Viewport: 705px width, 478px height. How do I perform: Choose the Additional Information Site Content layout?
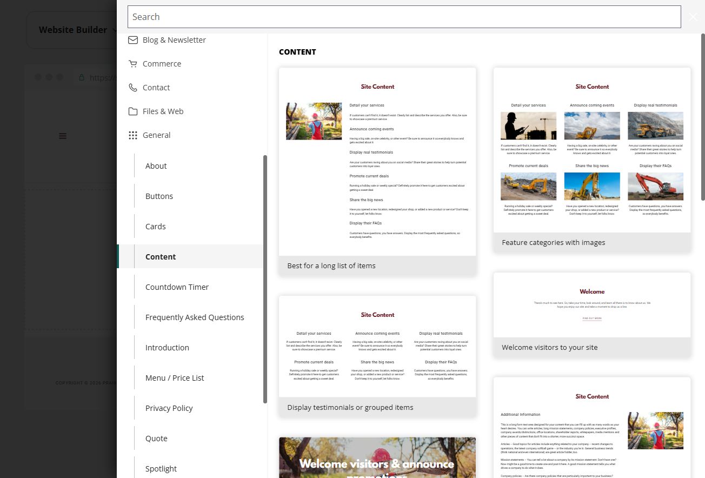(592, 428)
